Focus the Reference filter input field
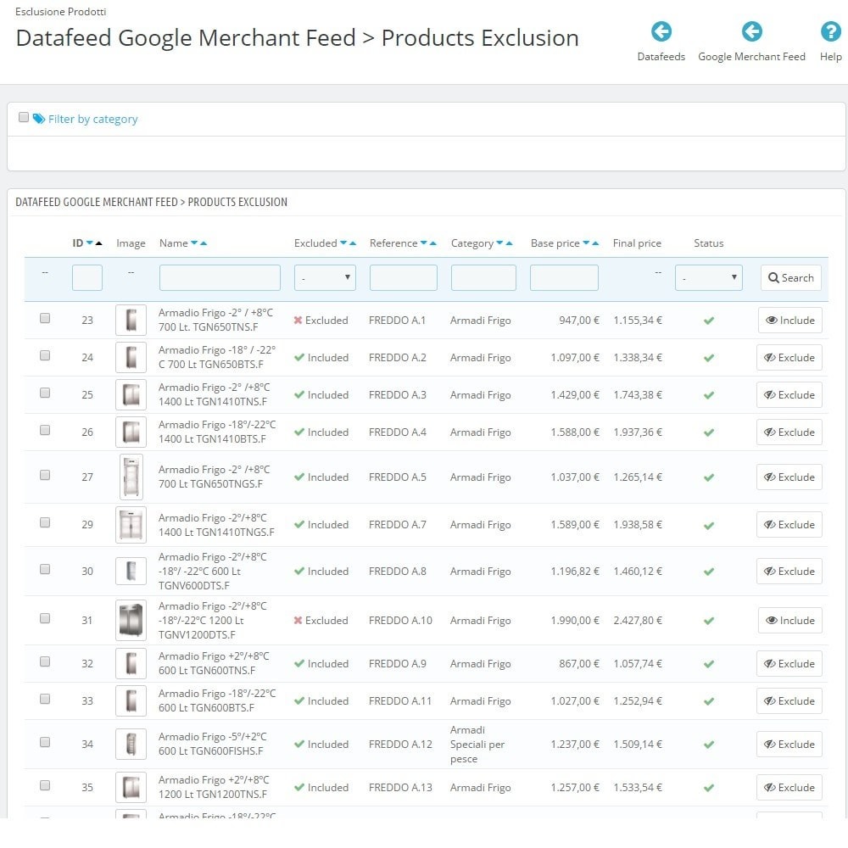 coord(404,277)
